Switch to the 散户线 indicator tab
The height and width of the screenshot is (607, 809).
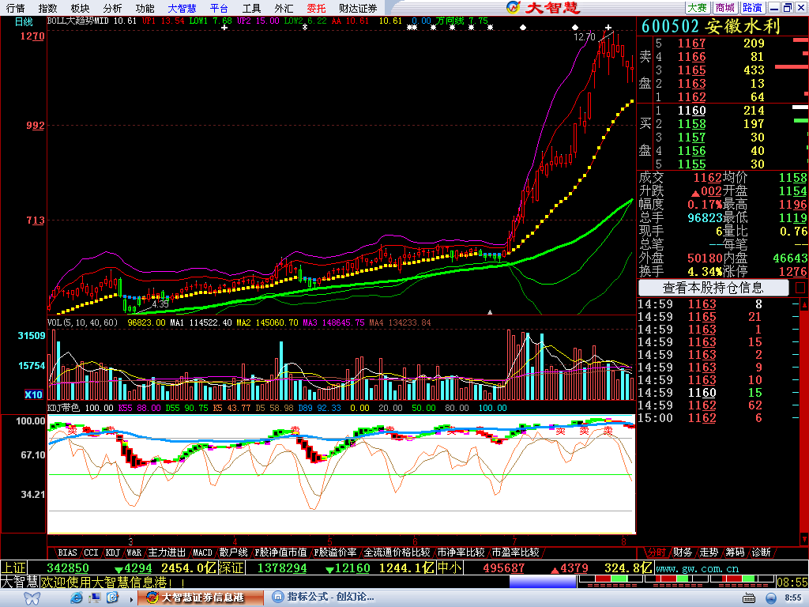point(233,552)
